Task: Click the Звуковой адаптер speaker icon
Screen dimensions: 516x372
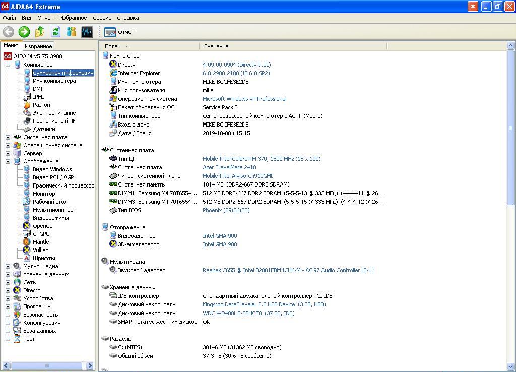Action: click(113, 270)
